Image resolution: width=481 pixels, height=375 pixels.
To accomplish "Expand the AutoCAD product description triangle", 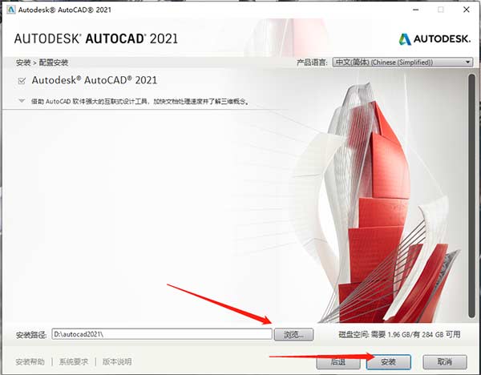I will tap(22, 101).
